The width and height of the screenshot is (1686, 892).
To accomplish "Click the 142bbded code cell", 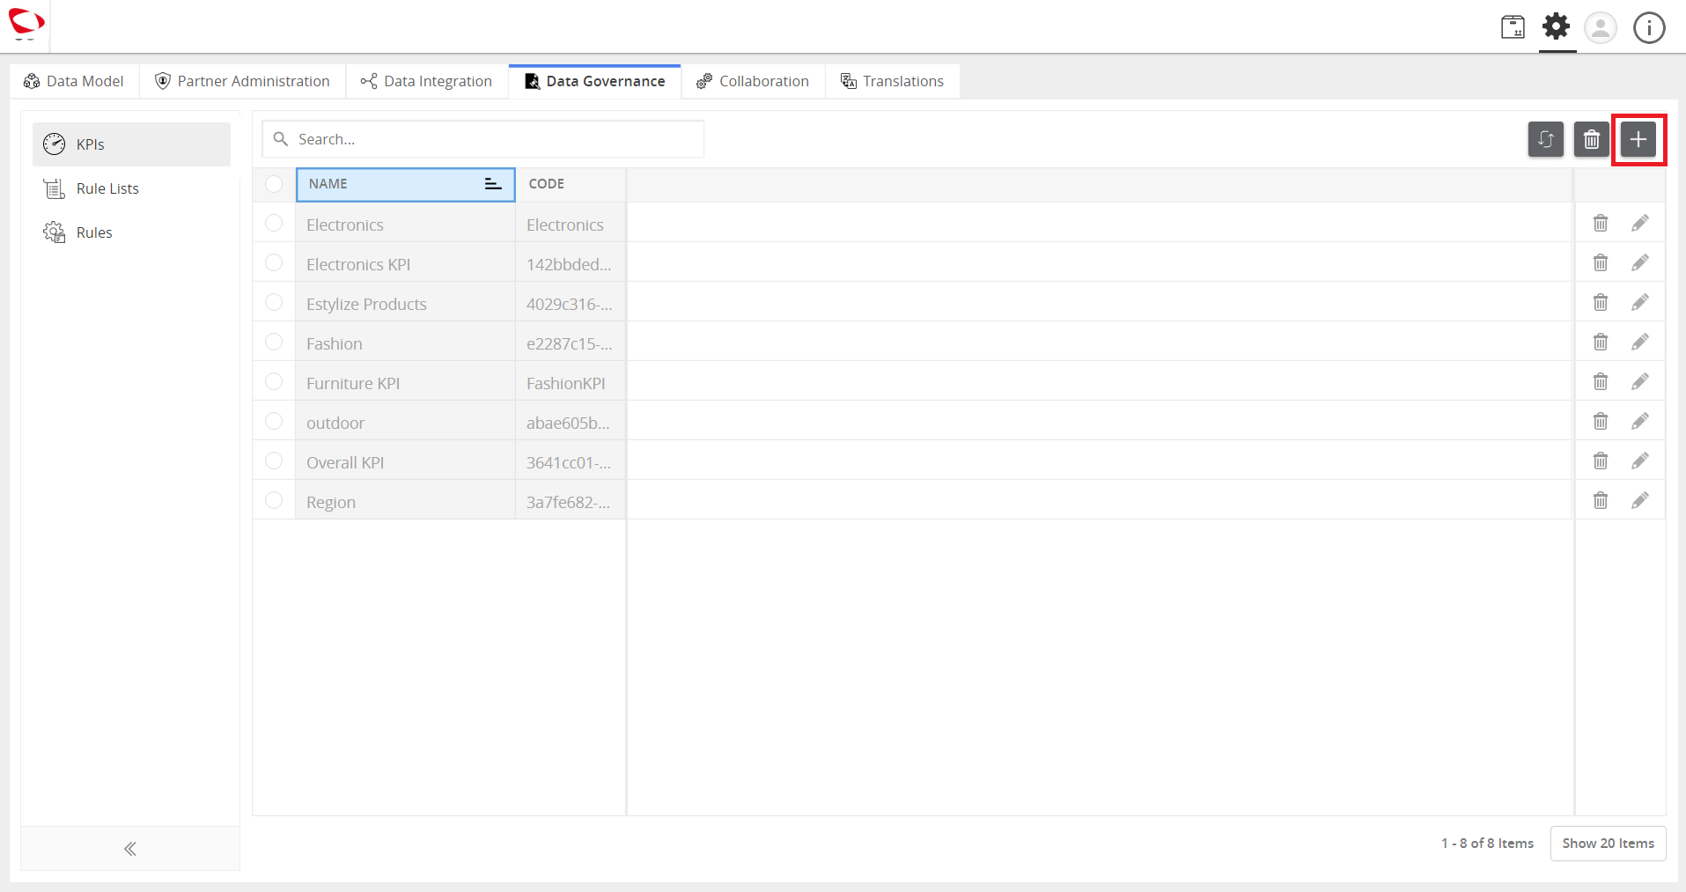I will (x=571, y=264).
